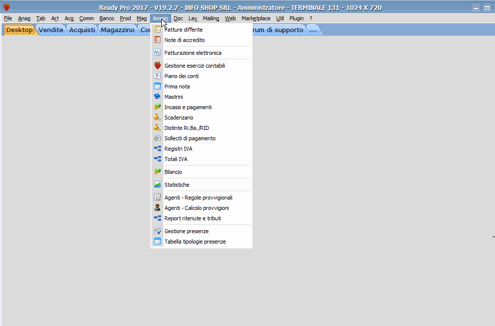This screenshot has width=495, height=326.
Task: Click the Fatture differite icon
Action: point(157,30)
